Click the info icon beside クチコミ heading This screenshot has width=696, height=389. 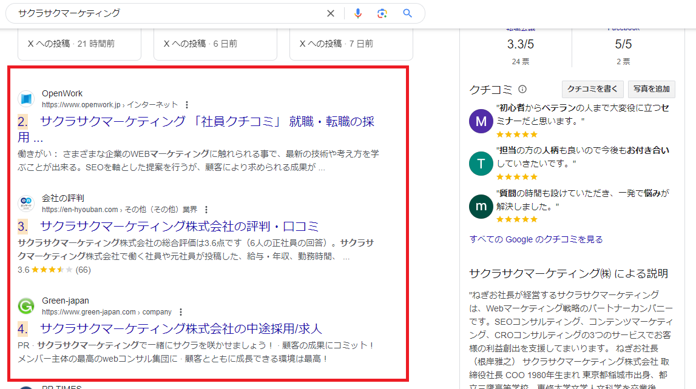(522, 89)
